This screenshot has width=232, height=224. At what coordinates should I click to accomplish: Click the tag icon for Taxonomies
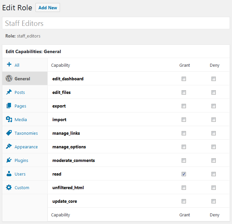coord(9,133)
